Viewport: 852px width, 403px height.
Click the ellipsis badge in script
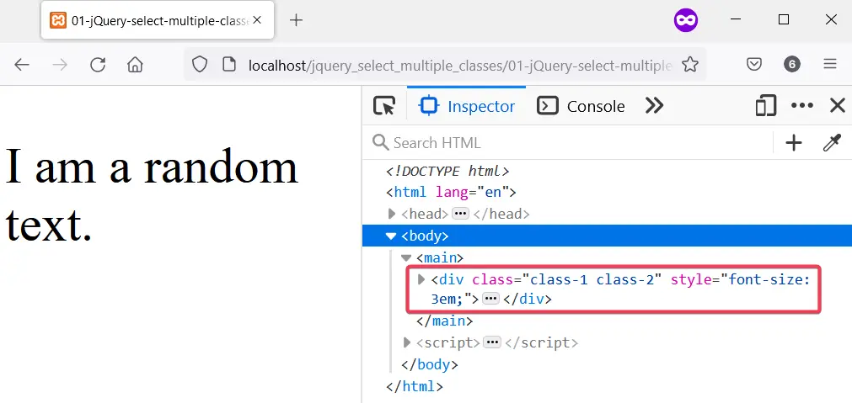[492, 342]
